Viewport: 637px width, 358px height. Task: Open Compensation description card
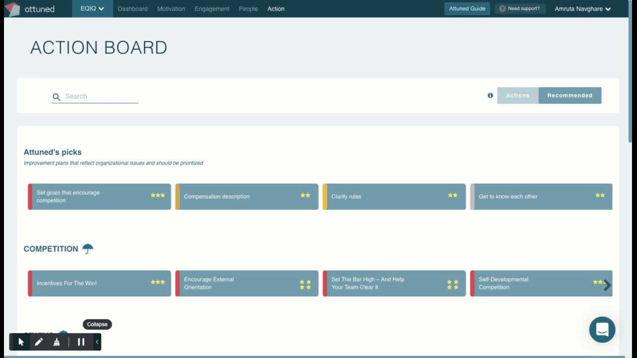coord(247,196)
